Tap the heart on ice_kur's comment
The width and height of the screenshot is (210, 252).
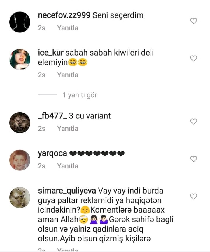point(193,58)
